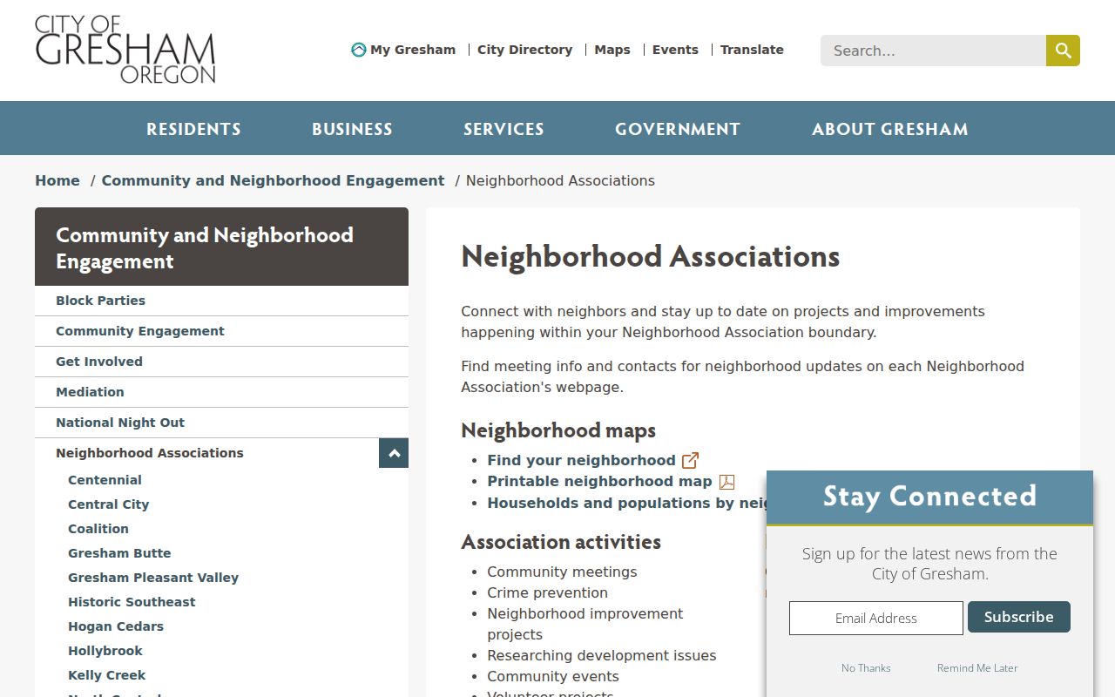The height and width of the screenshot is (697, 1115).
Task: Open the Residents main menu
Action: pos(193,129)
